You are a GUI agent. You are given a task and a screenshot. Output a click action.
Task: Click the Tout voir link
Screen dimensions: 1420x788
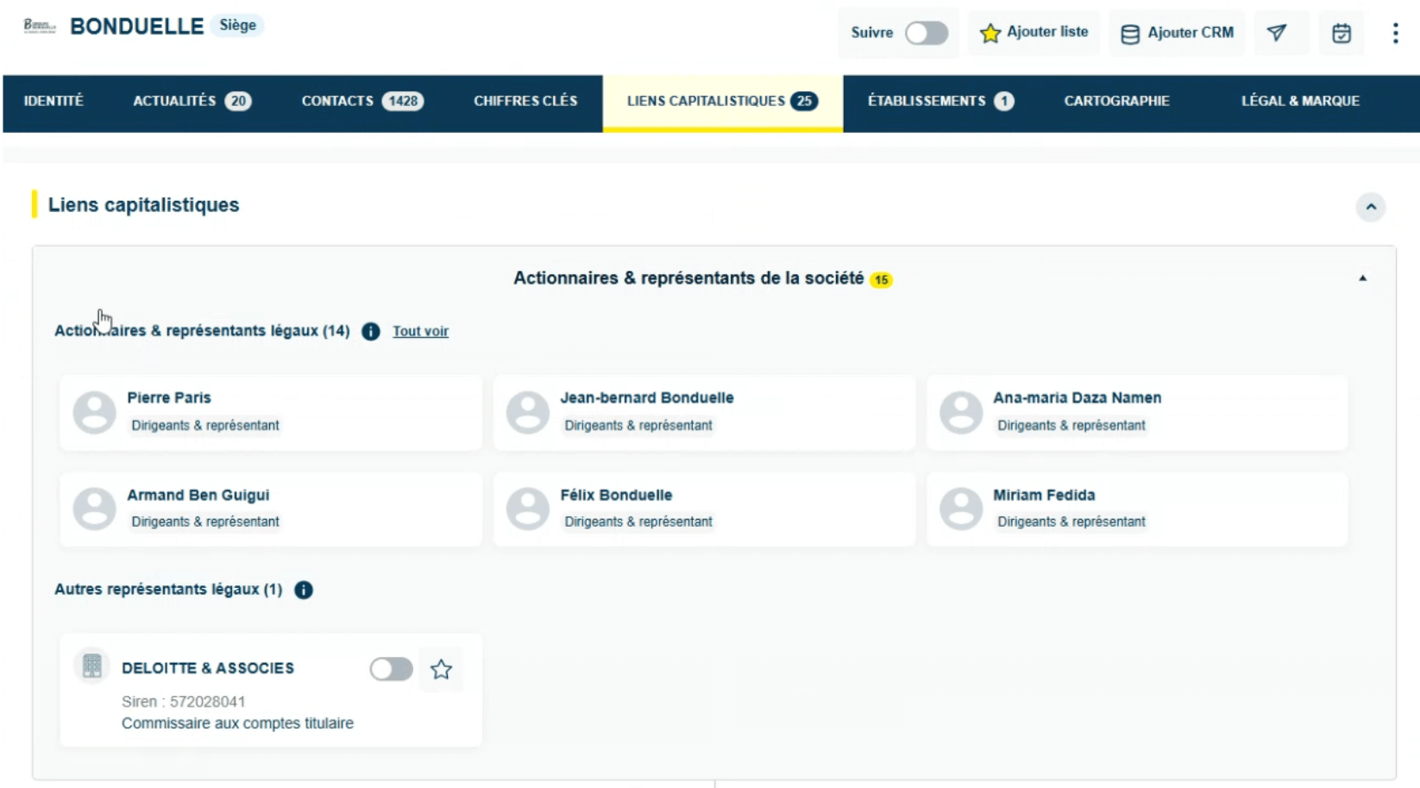click(421, 331)
